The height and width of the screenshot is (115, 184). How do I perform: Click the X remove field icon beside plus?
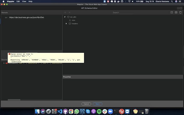coord(70,13)
